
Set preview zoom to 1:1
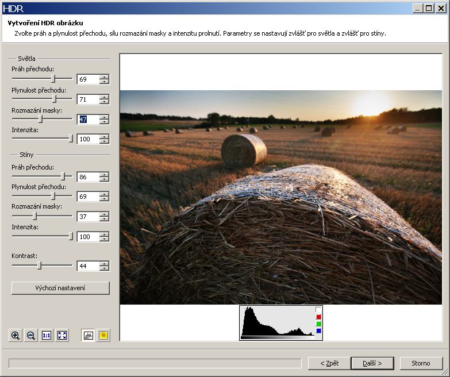[x=47, y=336]
